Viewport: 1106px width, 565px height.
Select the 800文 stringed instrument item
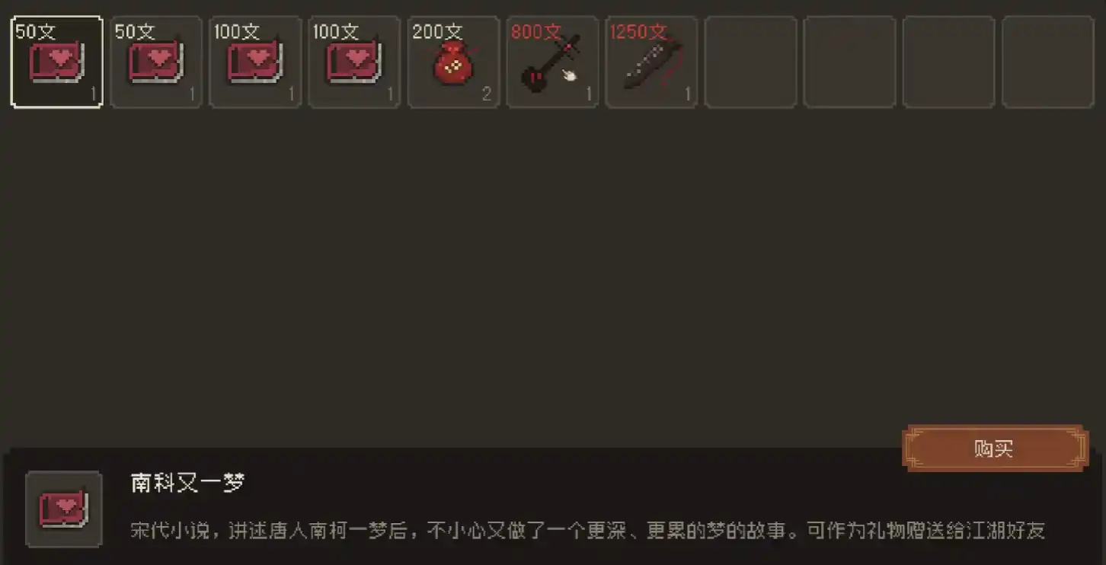click(x=552, y=62)
